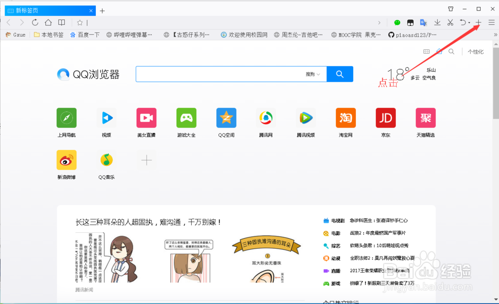Expand the undo history dropdown arrow

coord(469,23)
